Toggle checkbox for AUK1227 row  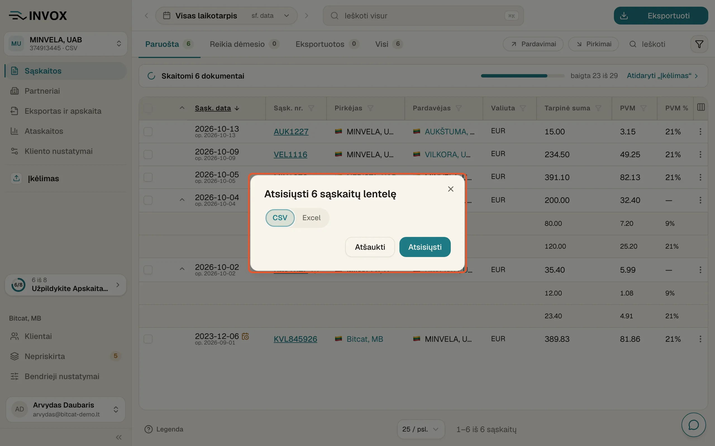(148, 132)
